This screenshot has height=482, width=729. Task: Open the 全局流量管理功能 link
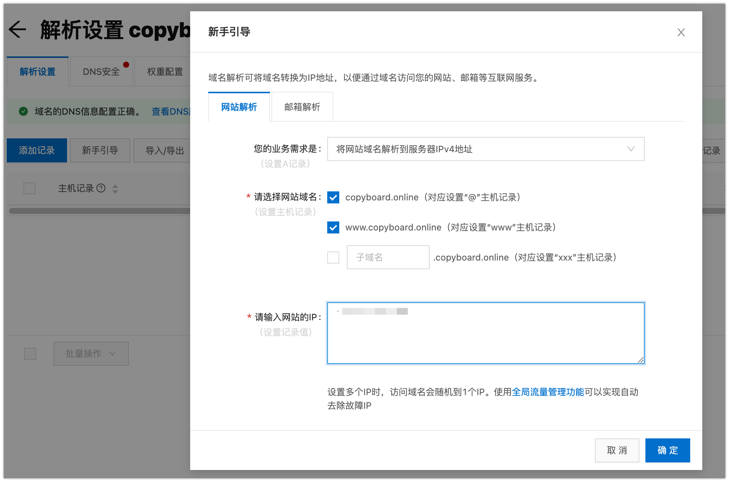[548, 392]
